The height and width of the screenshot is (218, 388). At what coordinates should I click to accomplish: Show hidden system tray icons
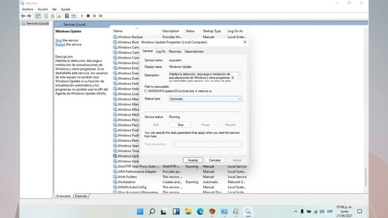click(295, 211)
